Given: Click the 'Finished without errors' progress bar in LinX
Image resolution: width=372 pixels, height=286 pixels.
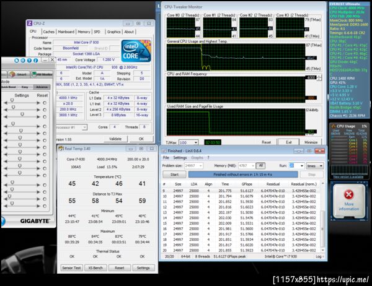Looking at the screenshot, I should point(243,175).
